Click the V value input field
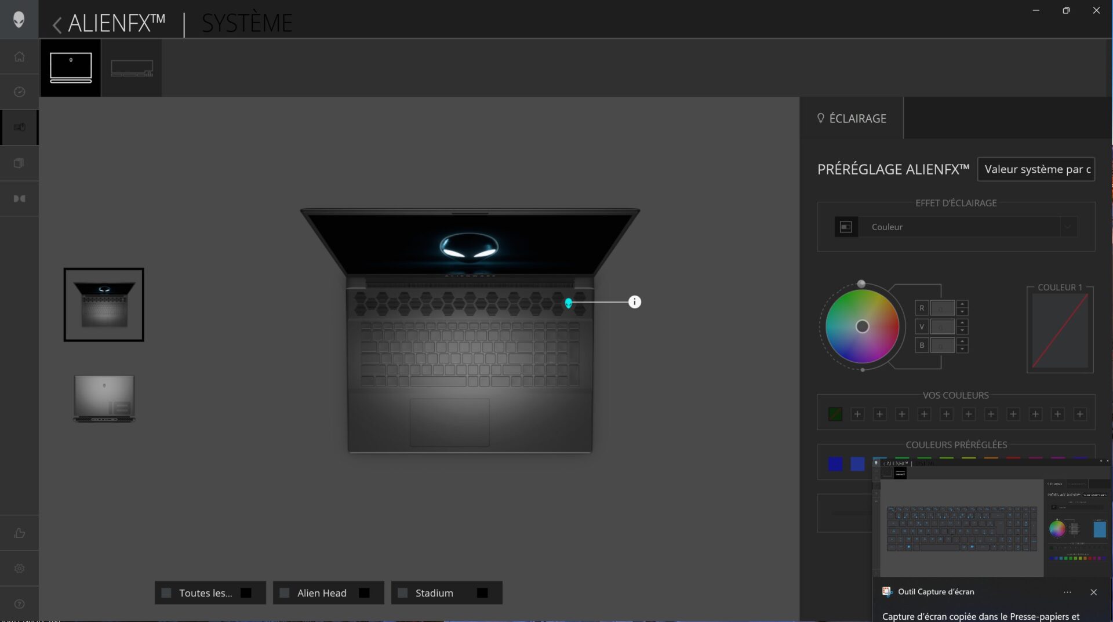 (942, 326)
